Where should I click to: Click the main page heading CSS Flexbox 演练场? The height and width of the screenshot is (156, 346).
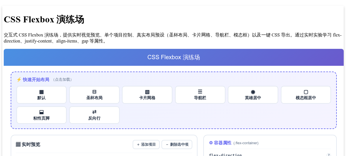(44, 20)
